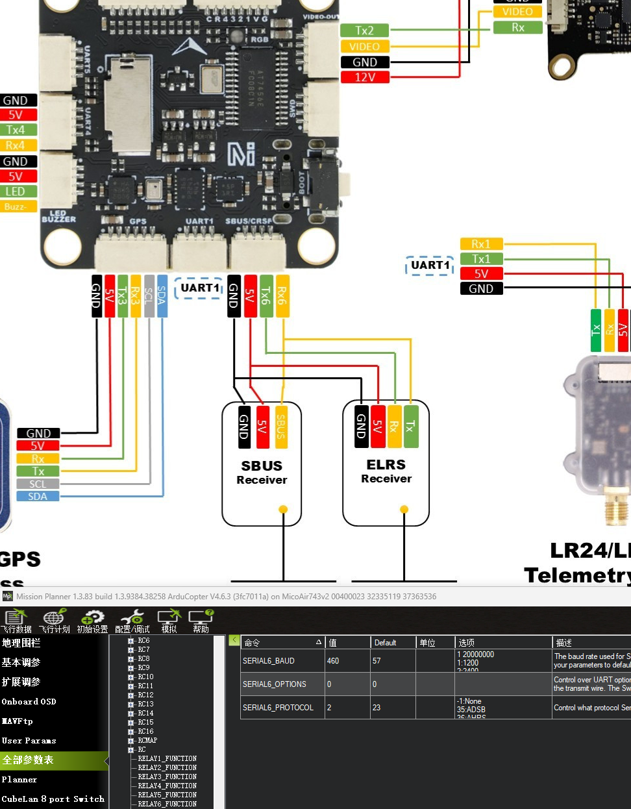Expand the RC16 tree node

[x=131, y=732]
